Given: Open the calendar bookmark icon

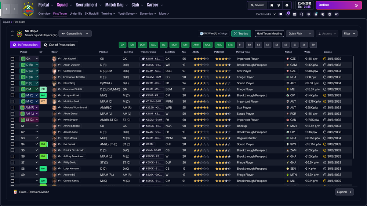Looking at the screenshot, I should coord(295,14).
